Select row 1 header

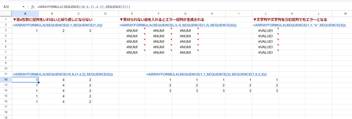tap(6, 19)
